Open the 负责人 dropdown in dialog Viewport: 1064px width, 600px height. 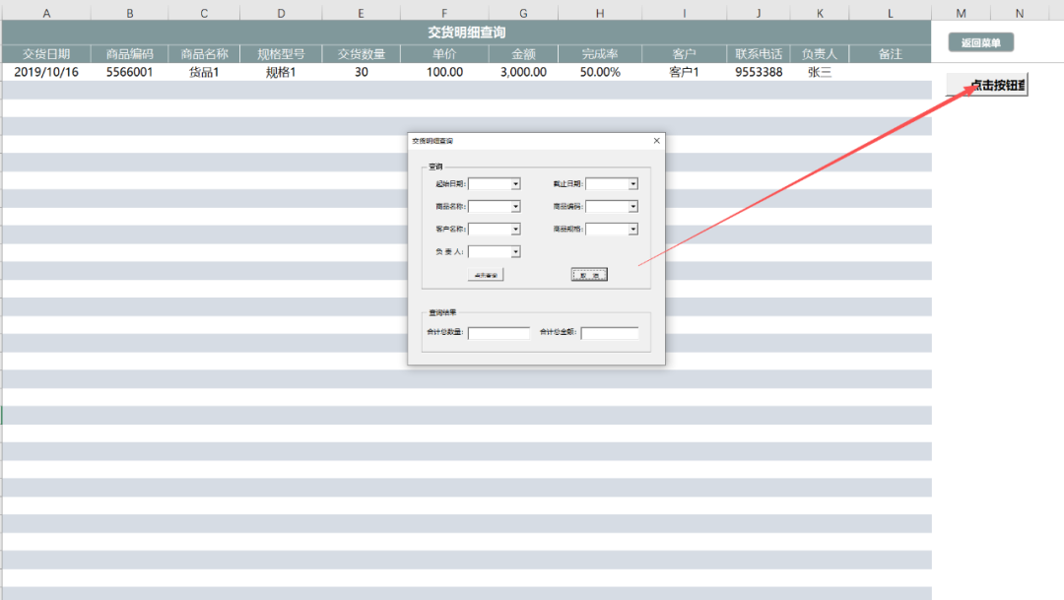click(x=514, y=252)
